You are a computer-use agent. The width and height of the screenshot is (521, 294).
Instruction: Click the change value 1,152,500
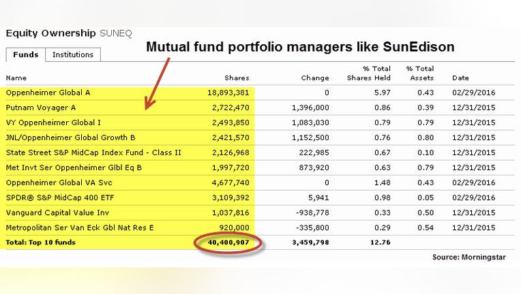(x=310, y=137)
